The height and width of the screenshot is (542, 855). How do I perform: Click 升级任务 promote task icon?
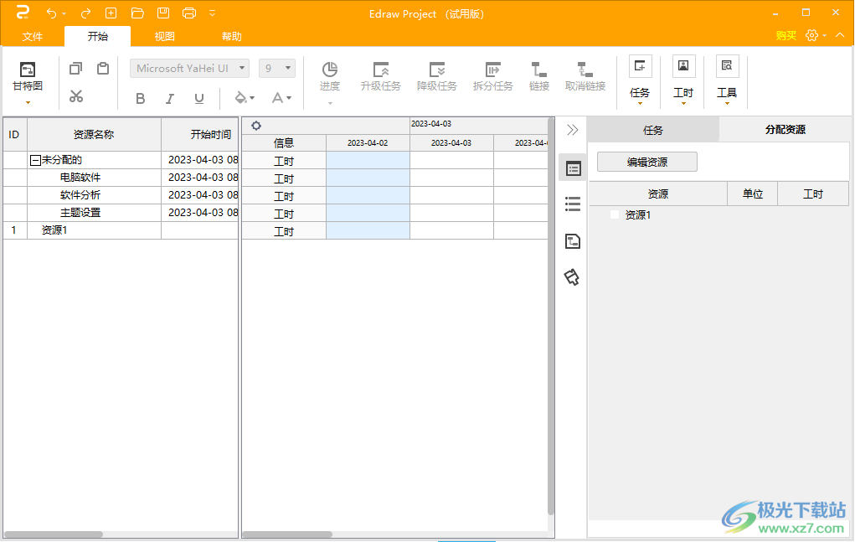point(381,76)
